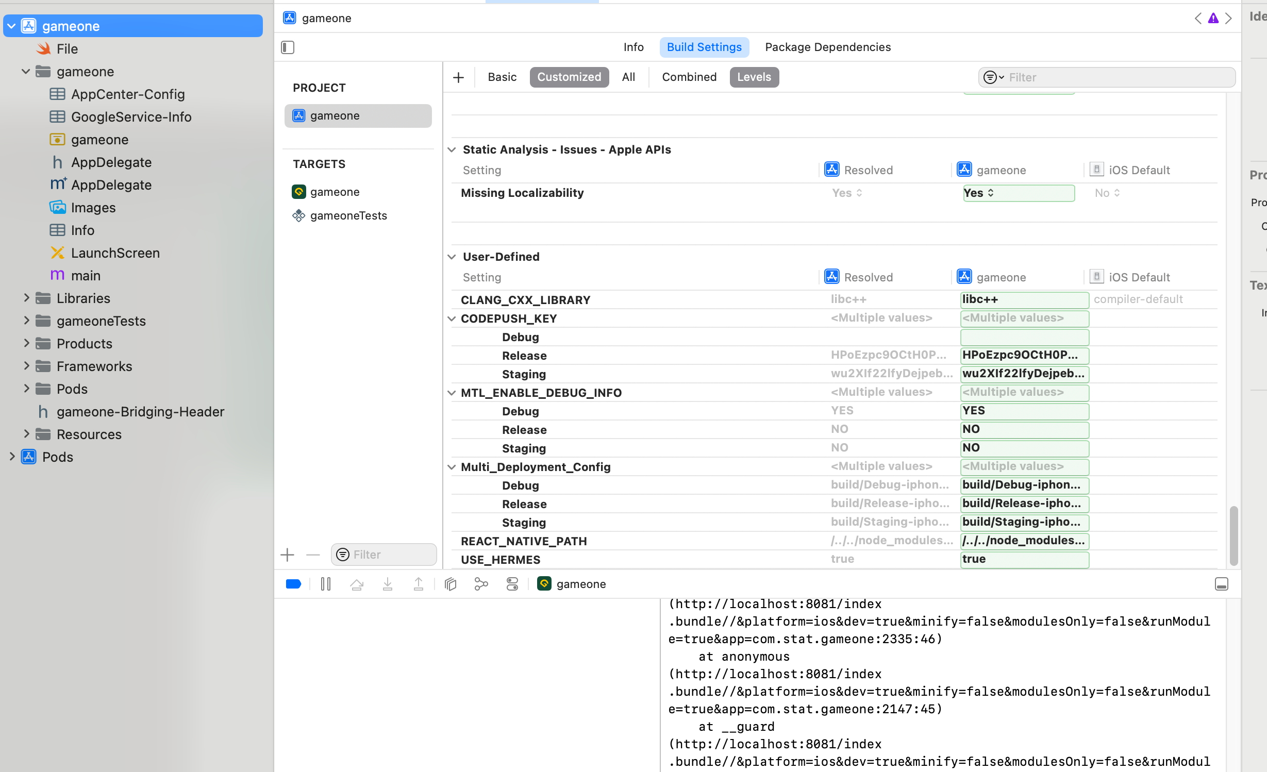Collapse the CODEPUSH_KEY setting
The image size is (1267, 772).
452,318
